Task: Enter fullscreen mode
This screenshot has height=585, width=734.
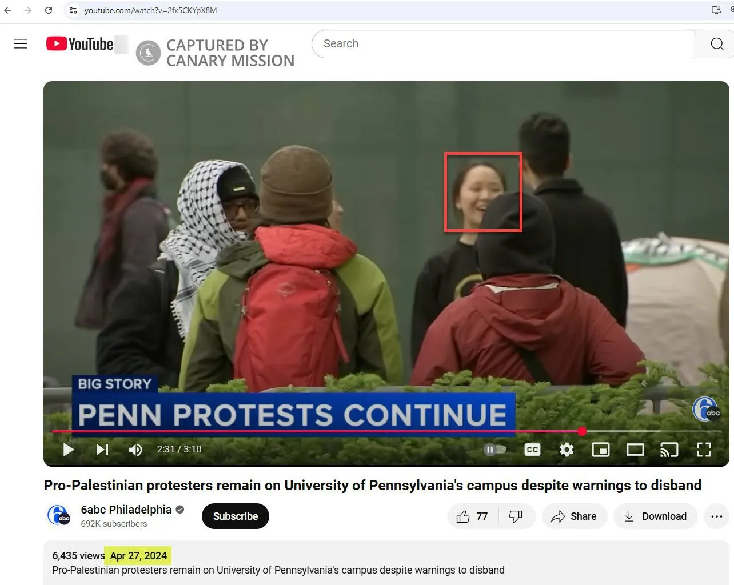Action: coord(704,450)
